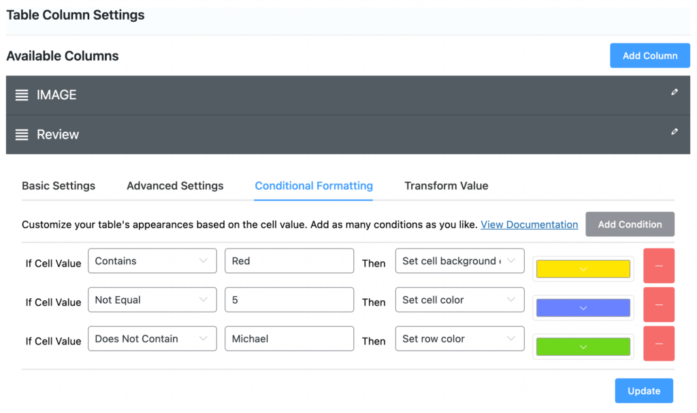Screen dimensions: 697x413
Task: Open the yellow color swatch picker
Action: [583, 269]
